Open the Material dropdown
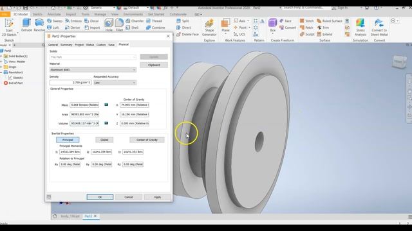 [x=93, y=70]
